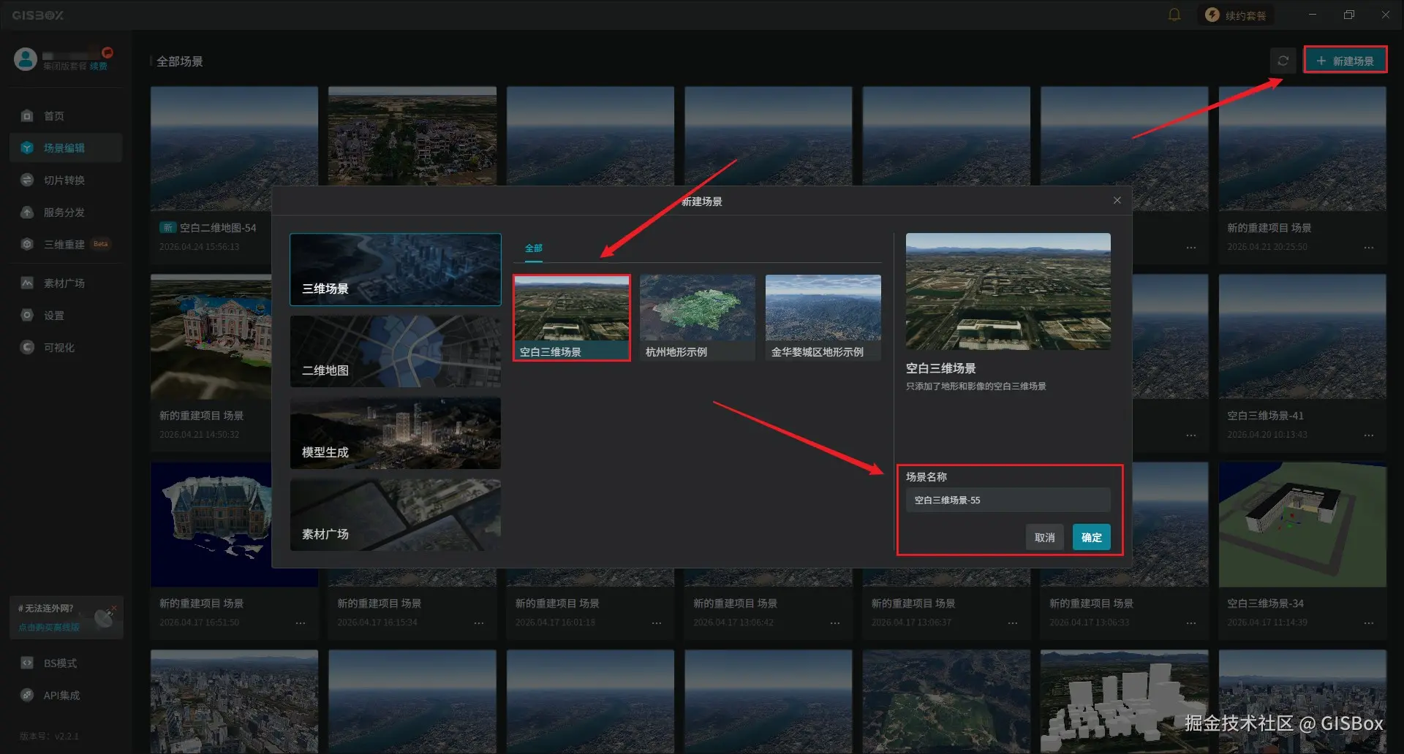Click the notification bell icon
Viewport: 1404px width, 754px height.
tap(1174, 15)
